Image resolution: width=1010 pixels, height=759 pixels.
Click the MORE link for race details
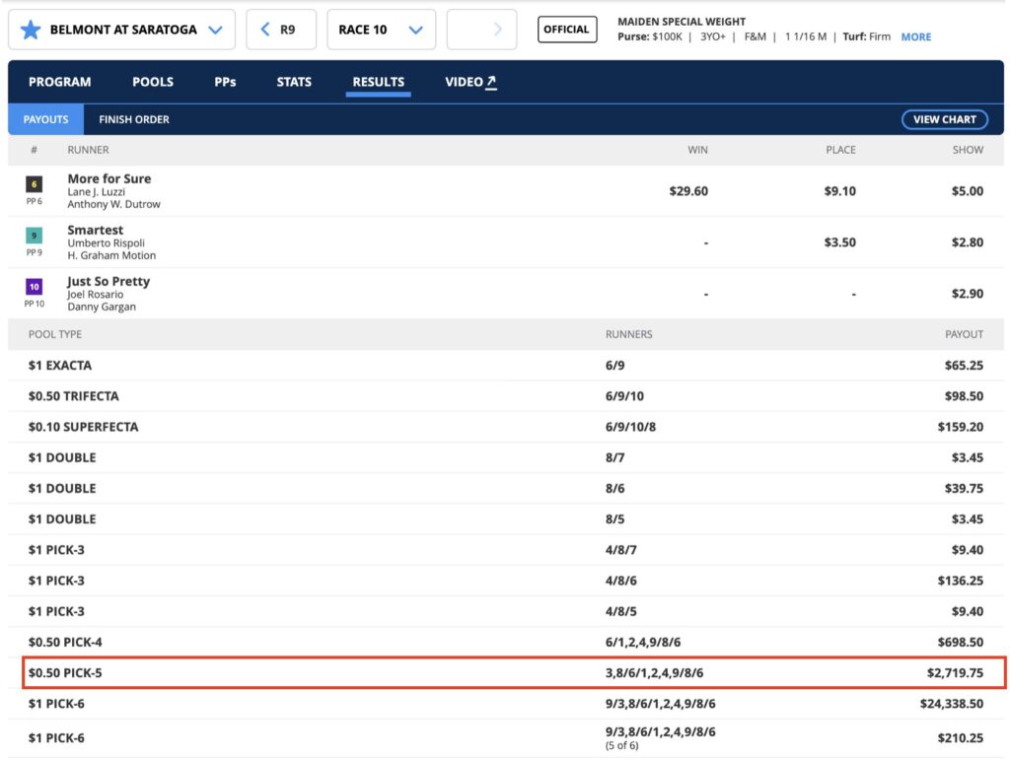[915, 36]
